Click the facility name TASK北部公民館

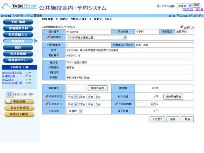[x=76, y=63]
